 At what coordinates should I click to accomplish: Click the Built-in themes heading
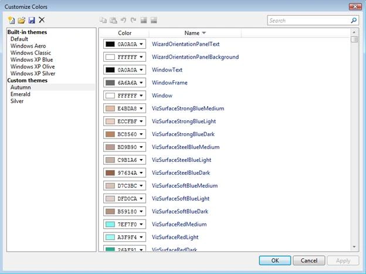point(27,32)
